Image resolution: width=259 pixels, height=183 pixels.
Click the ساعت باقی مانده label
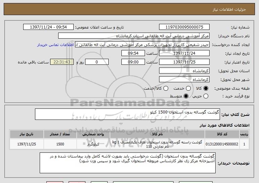(x=33, y=62)
